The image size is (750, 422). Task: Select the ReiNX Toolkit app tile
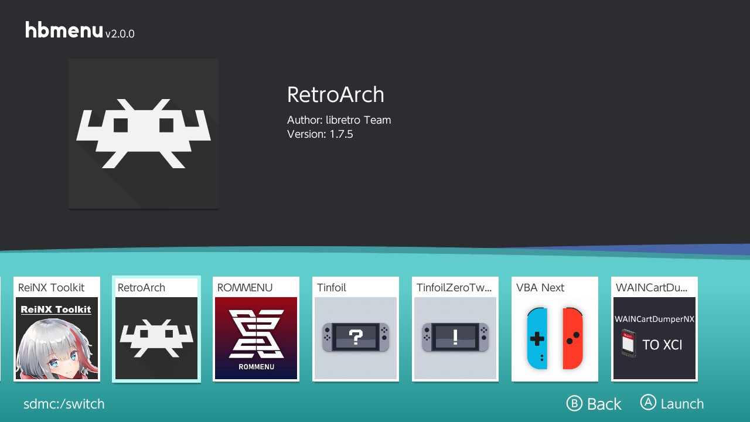click(57, 329)
